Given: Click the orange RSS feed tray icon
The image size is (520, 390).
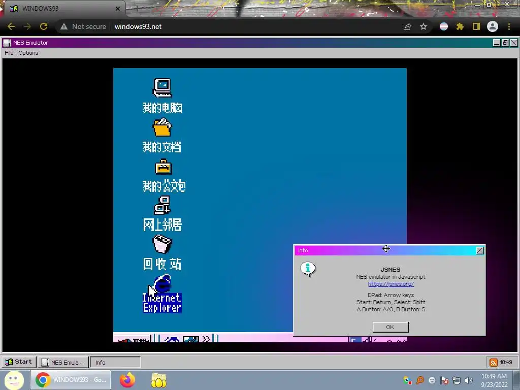Looking at the screenshot, I should click(493, 363).
